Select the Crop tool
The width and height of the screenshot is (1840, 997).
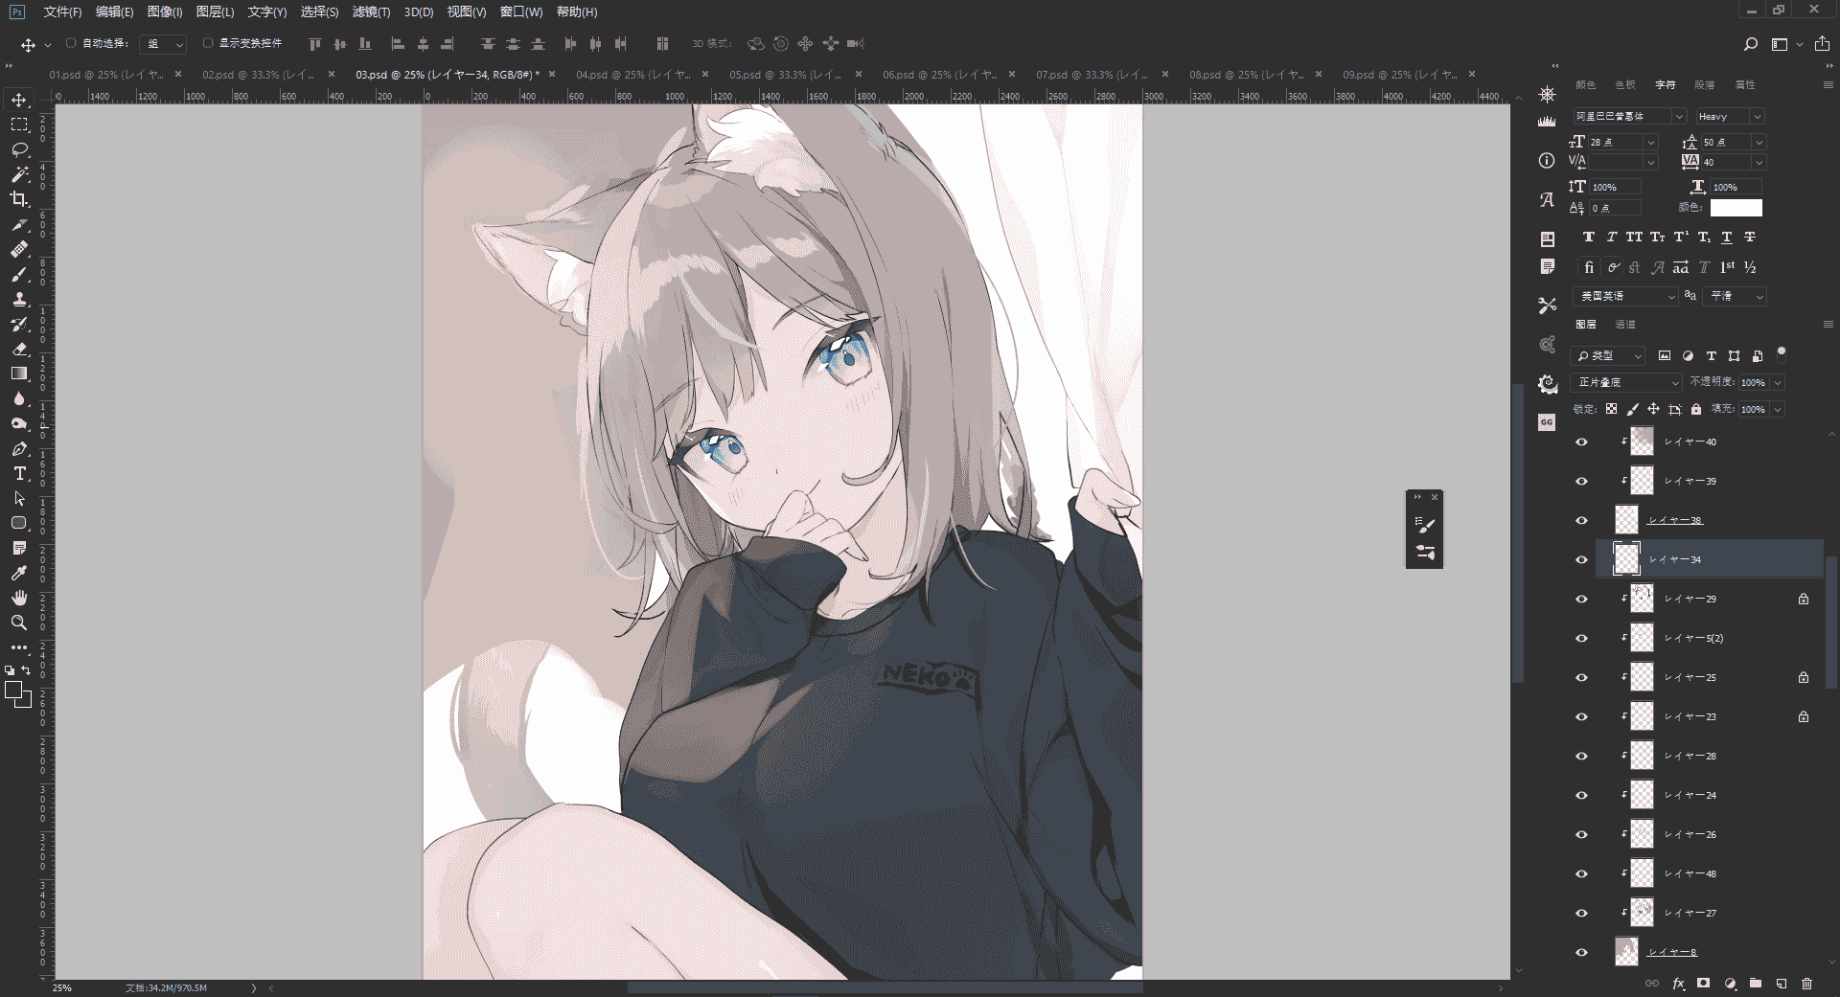(x=19, y=199)
